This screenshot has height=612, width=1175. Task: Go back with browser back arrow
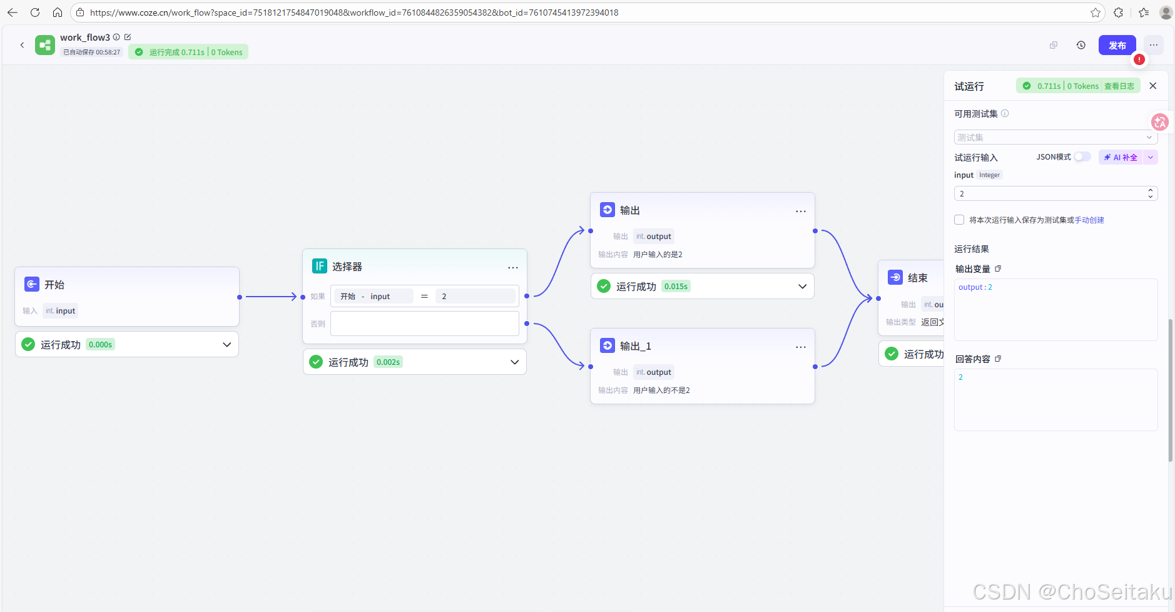tap(13, 13)
